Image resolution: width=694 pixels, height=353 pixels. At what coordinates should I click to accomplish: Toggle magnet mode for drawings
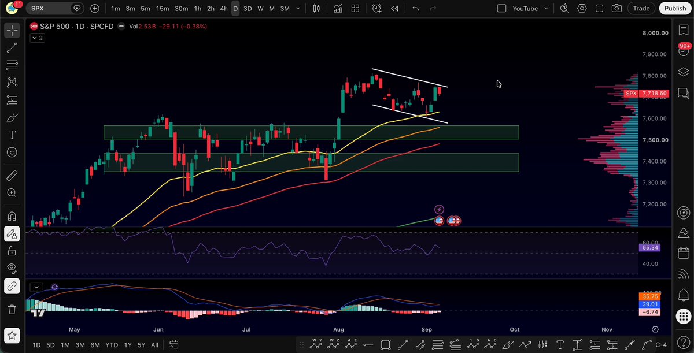[12, 216]
